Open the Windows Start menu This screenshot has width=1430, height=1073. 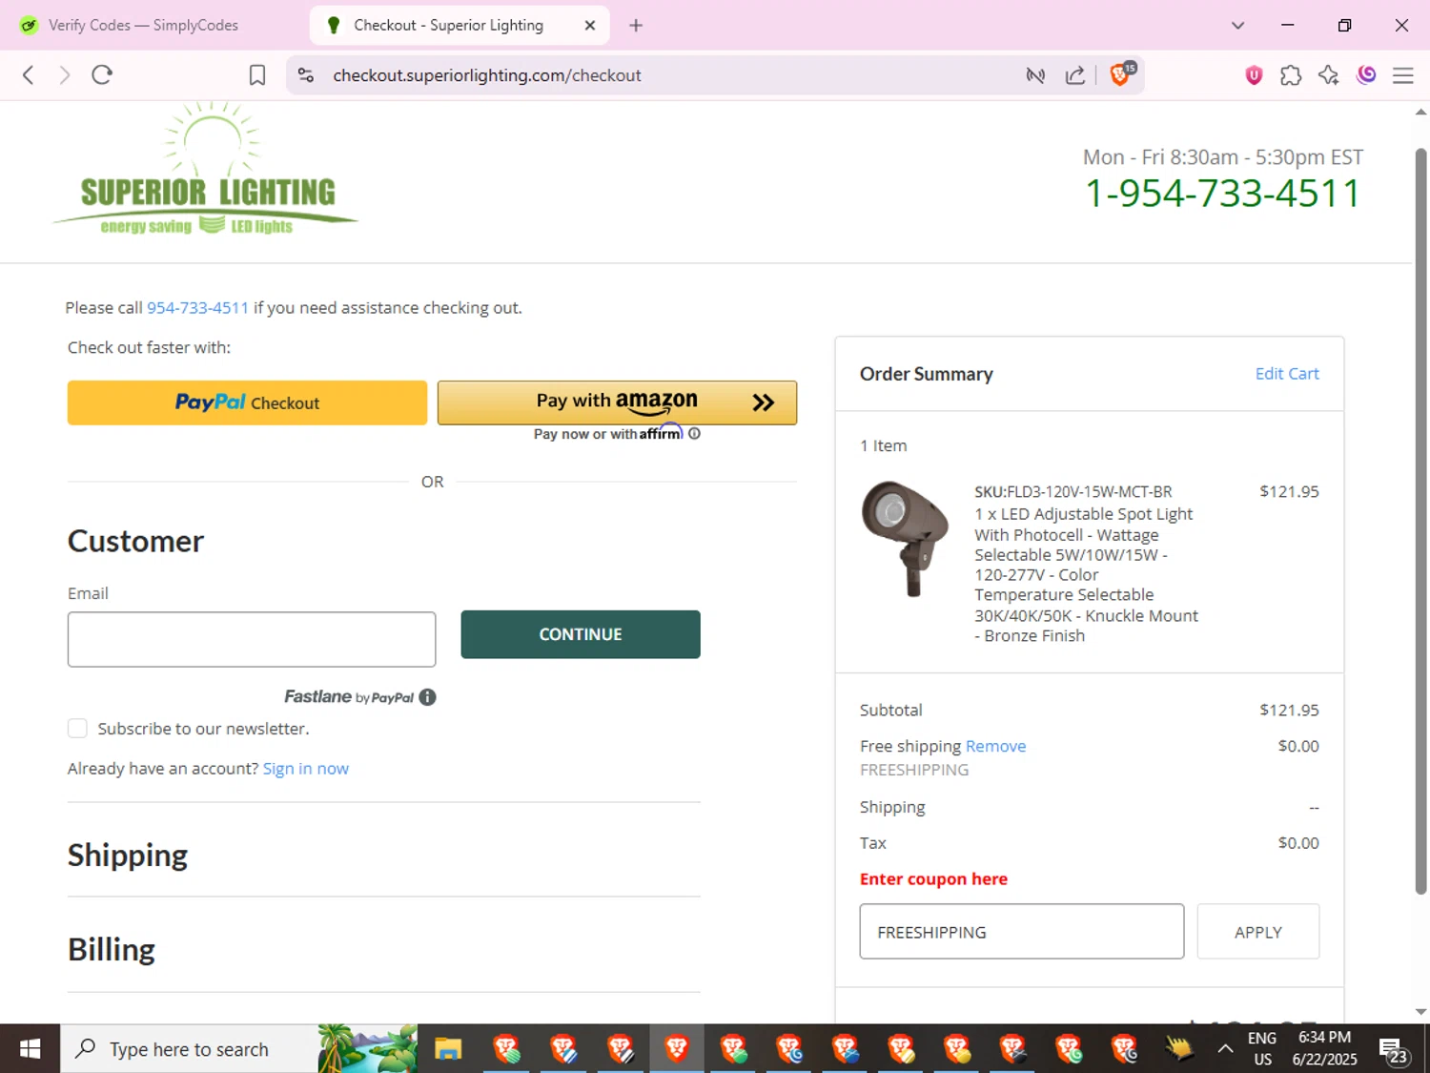pyautogui.click(x=30, y=1049)
